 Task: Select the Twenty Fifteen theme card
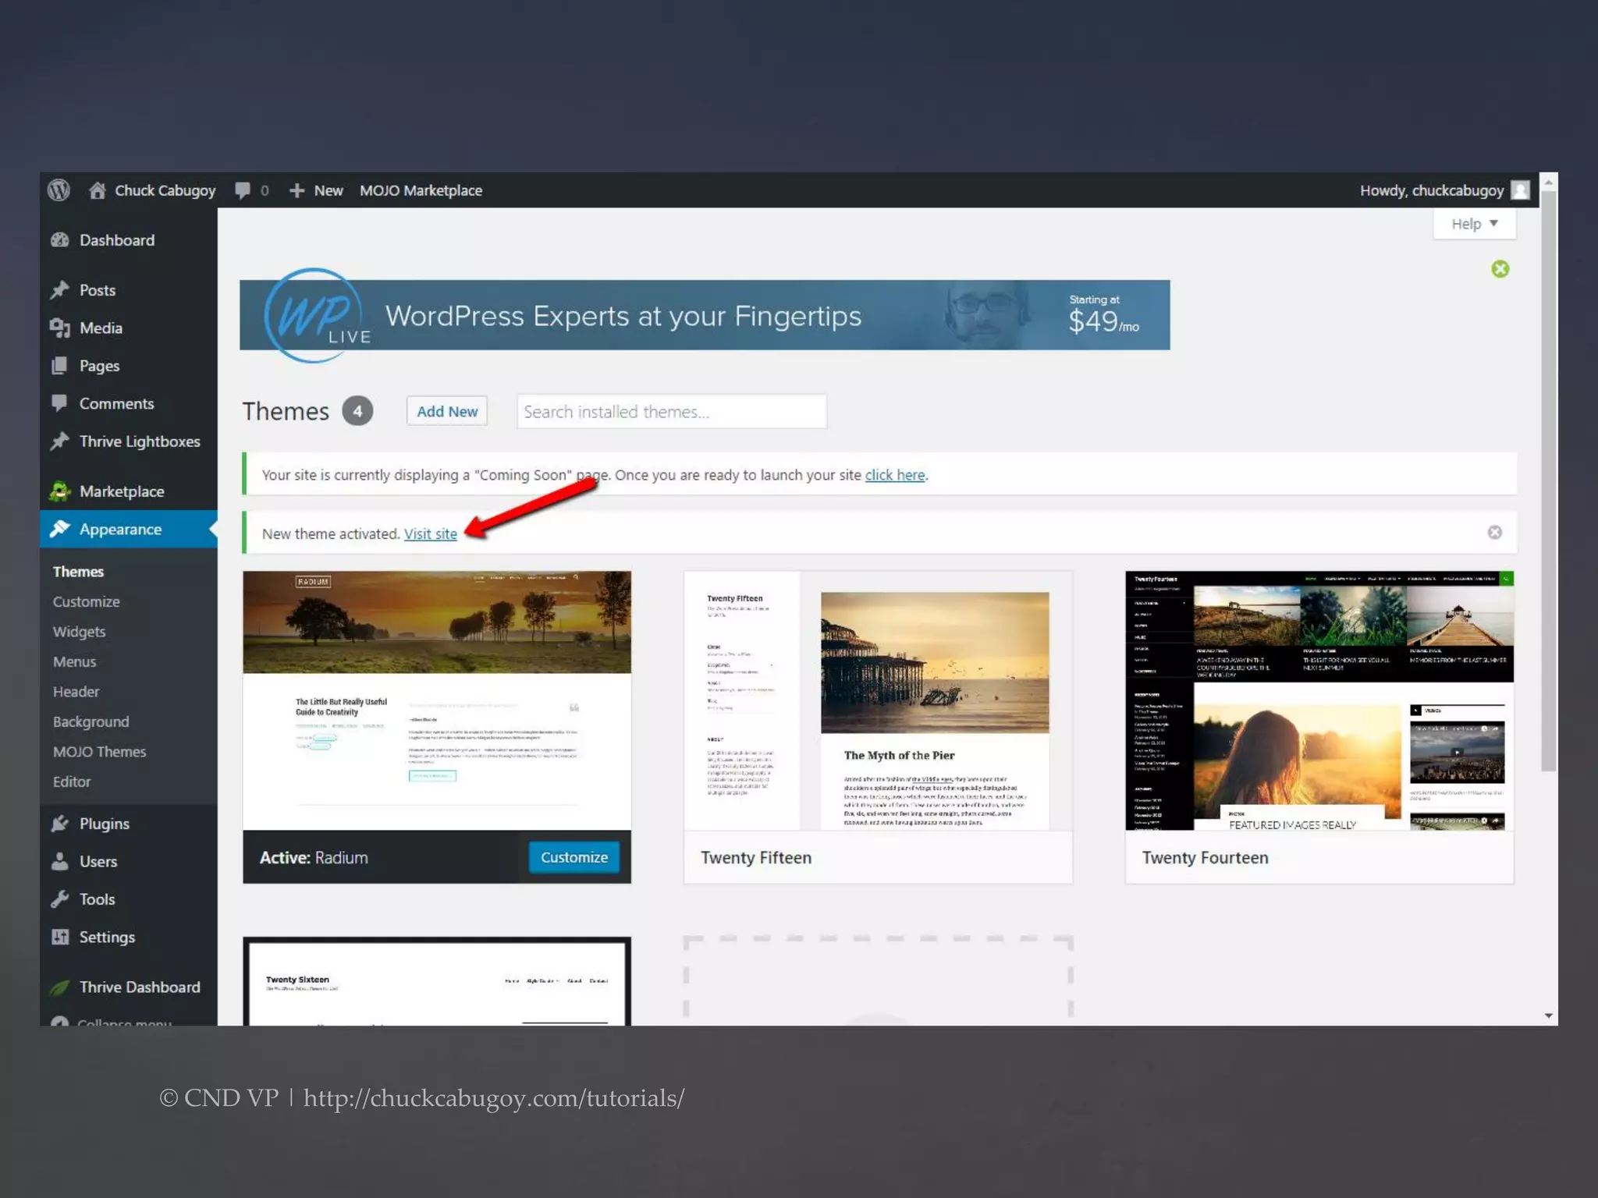(x=878, y=727)
